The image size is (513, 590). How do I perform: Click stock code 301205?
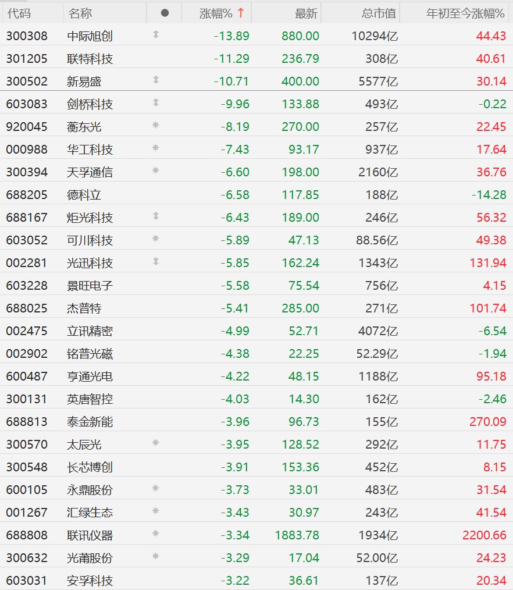27,59
